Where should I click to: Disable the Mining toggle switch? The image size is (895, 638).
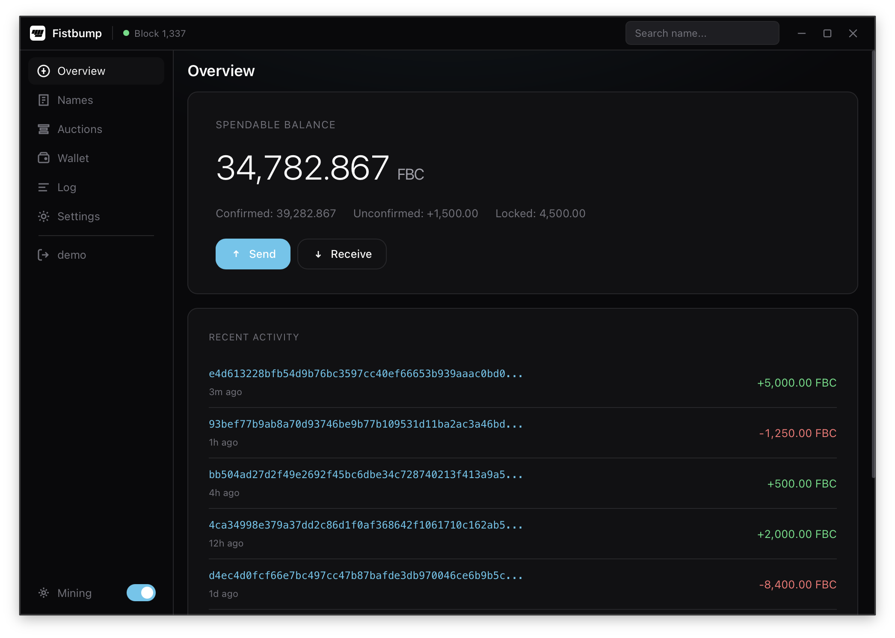click(141, 593)
